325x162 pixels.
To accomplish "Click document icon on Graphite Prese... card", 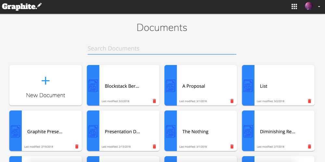I will point(15,131).
